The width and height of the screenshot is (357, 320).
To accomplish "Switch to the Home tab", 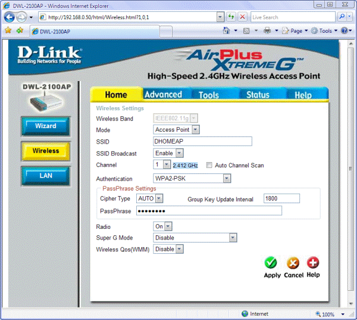I will pos(116,94).
